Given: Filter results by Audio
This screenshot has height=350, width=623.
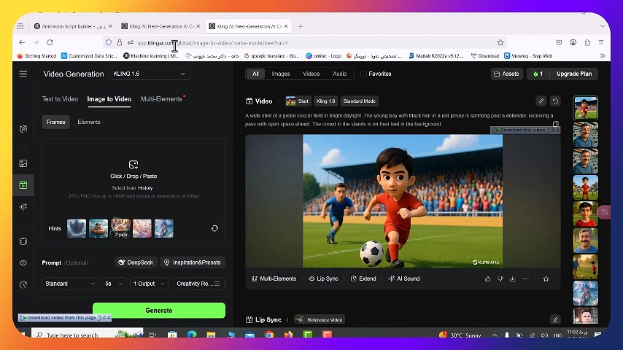Looking at the screenshot, I should (x=339, y=74).
